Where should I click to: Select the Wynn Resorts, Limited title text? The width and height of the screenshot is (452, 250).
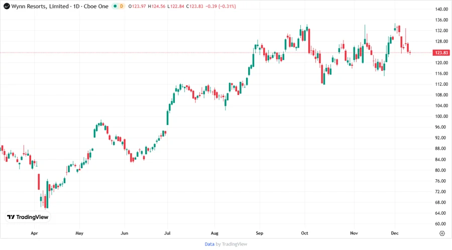(x=40, y=6)
